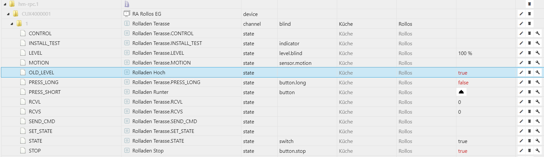Click the 100 % LEVEL value field
This screenshot has width=544, height=157.
[465, 53]
